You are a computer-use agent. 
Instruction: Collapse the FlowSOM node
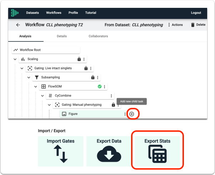[35, 87]
